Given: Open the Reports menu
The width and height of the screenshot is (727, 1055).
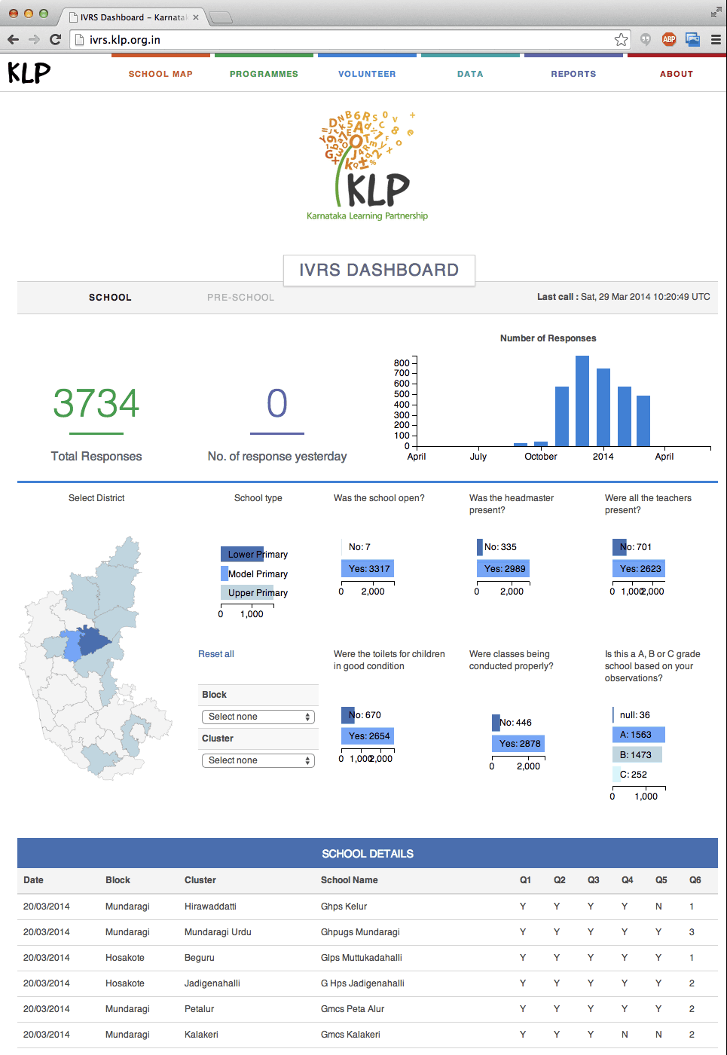Looking at the screenshot, I should click(573, 74).
